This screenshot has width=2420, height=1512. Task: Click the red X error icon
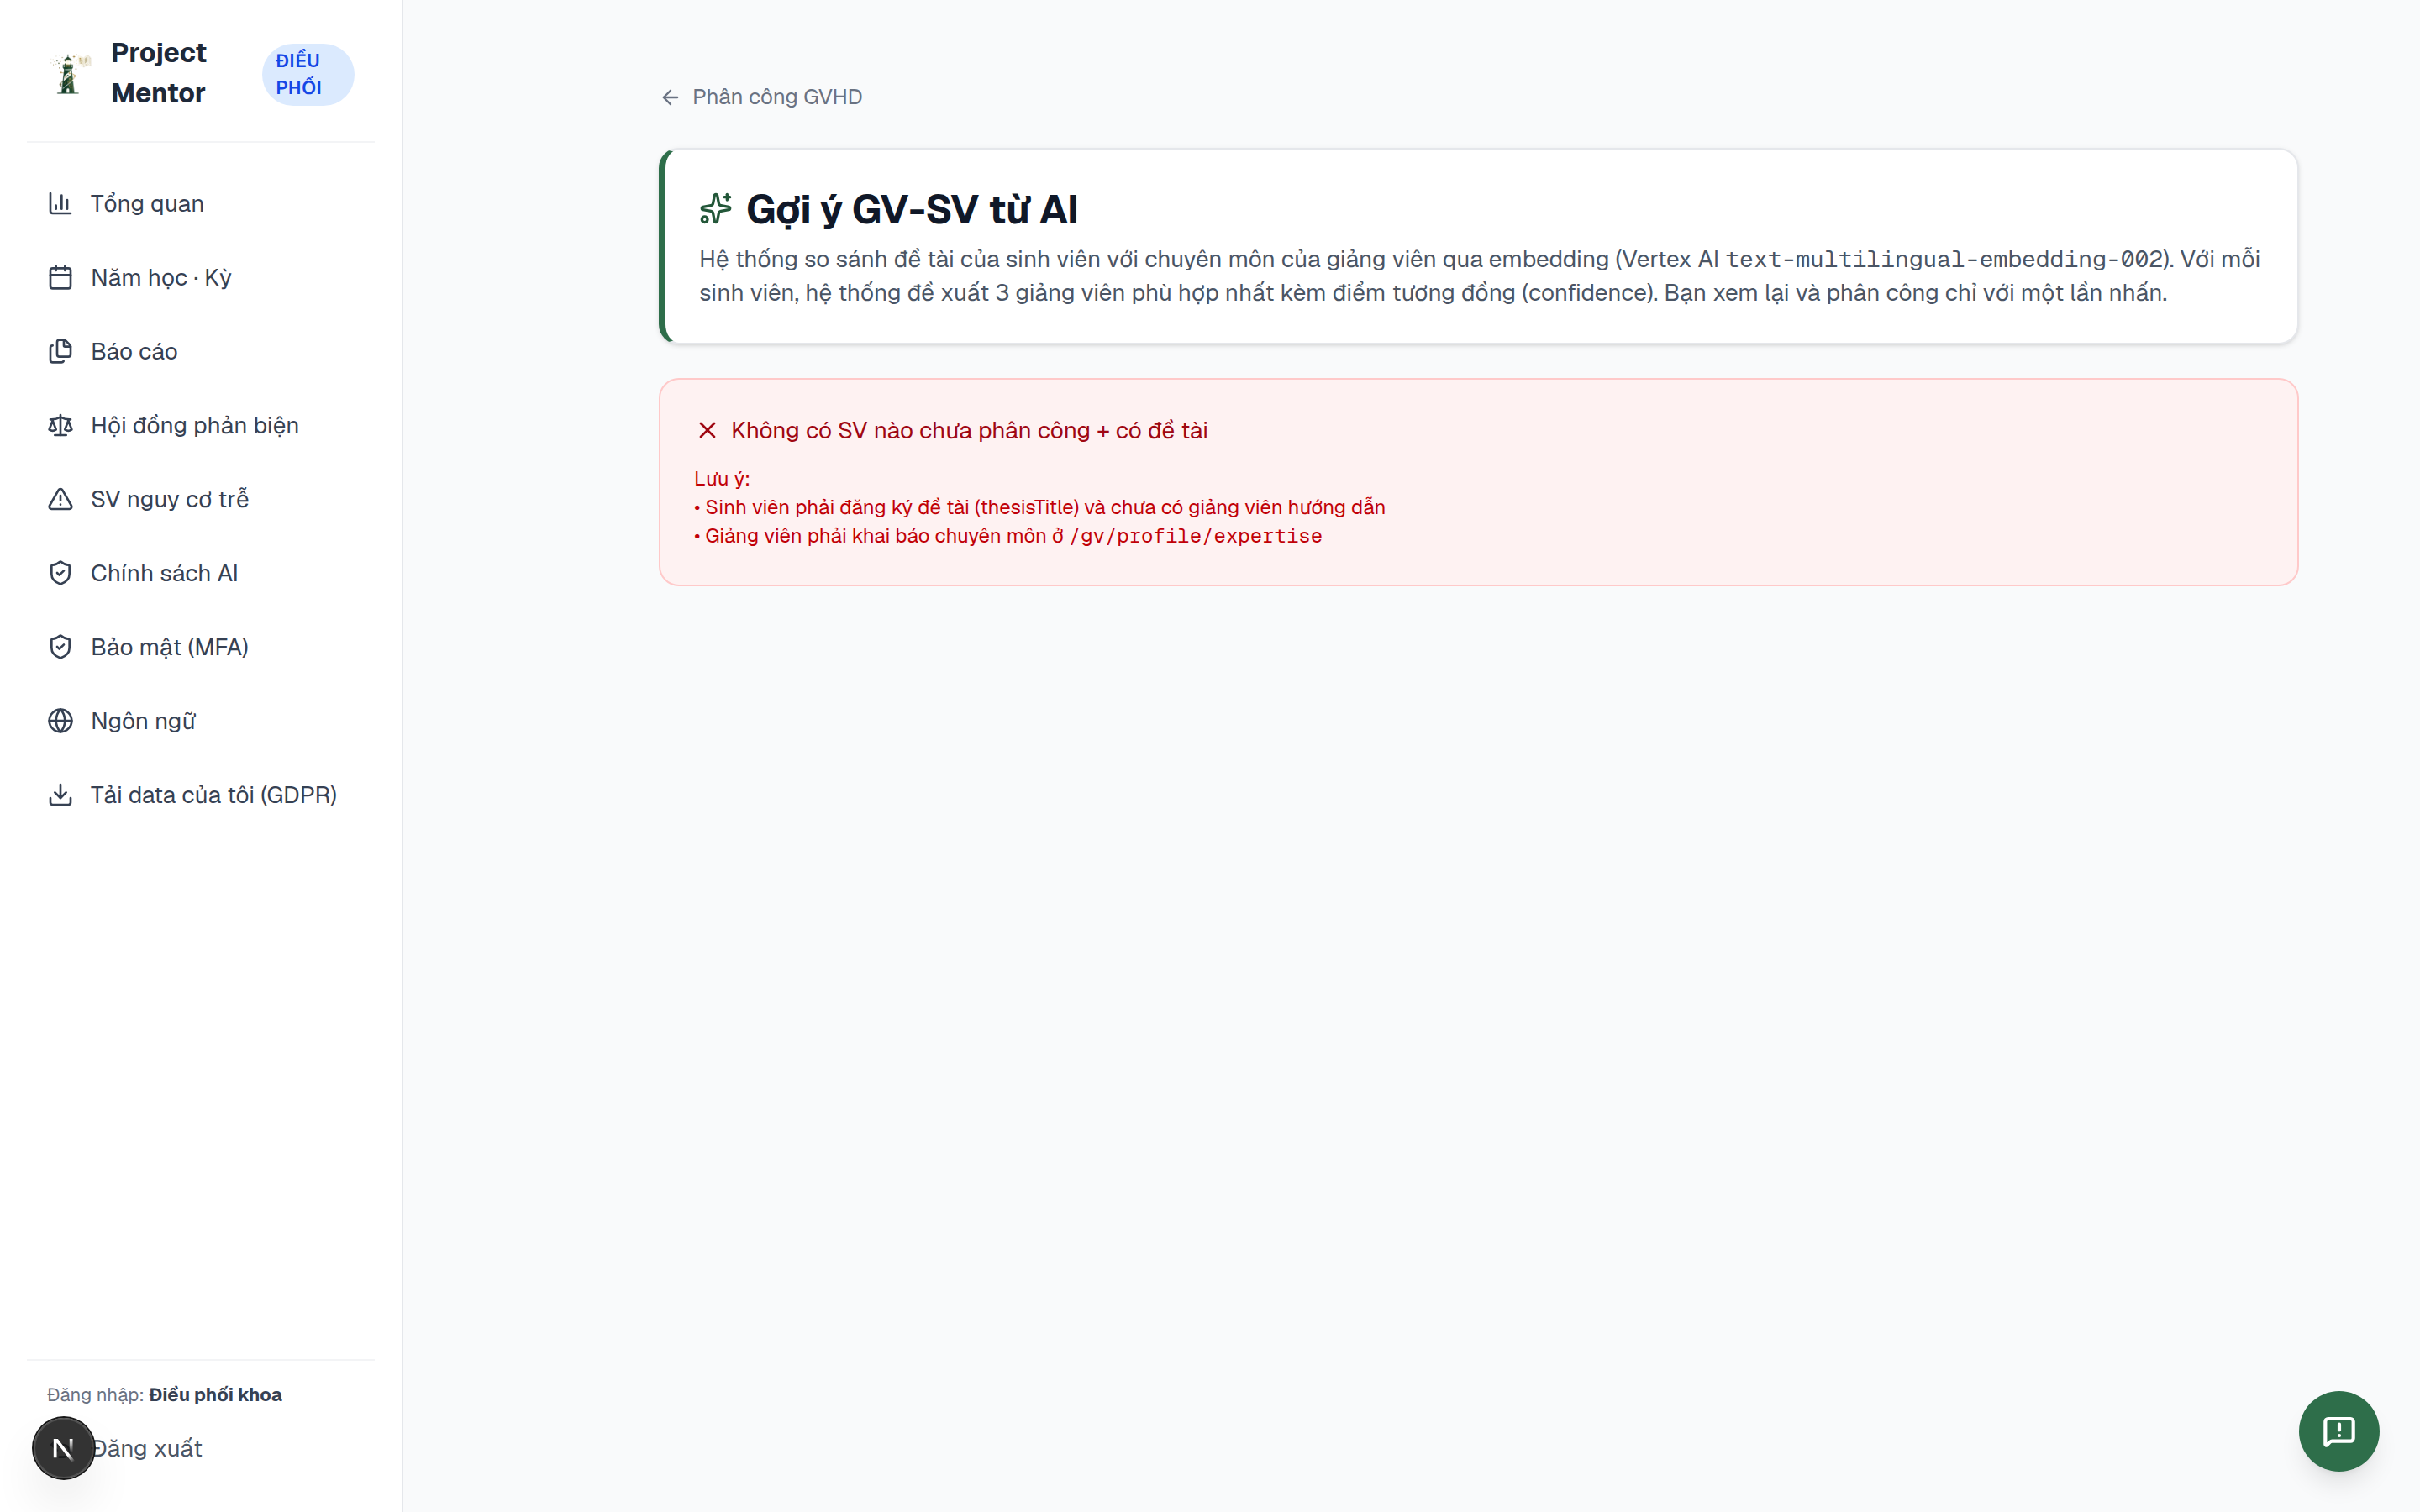click(x=707, y=430)
